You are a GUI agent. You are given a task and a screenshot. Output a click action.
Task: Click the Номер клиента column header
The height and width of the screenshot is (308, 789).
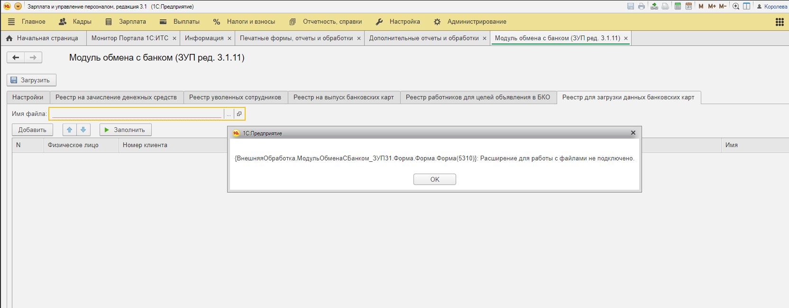[173, 145]
